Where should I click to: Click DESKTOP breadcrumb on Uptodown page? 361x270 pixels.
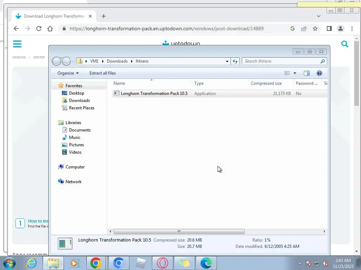[x=39, y=57]
